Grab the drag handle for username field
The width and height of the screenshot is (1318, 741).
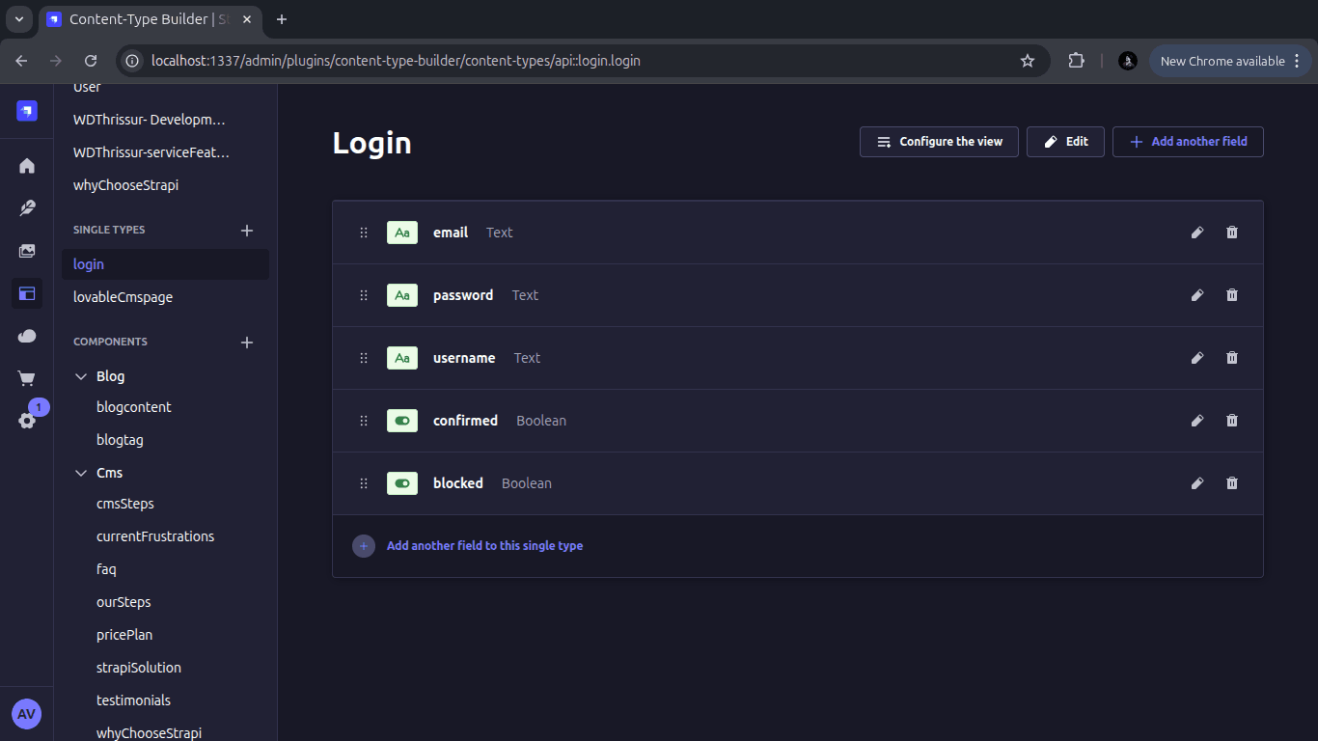[364, 358]
